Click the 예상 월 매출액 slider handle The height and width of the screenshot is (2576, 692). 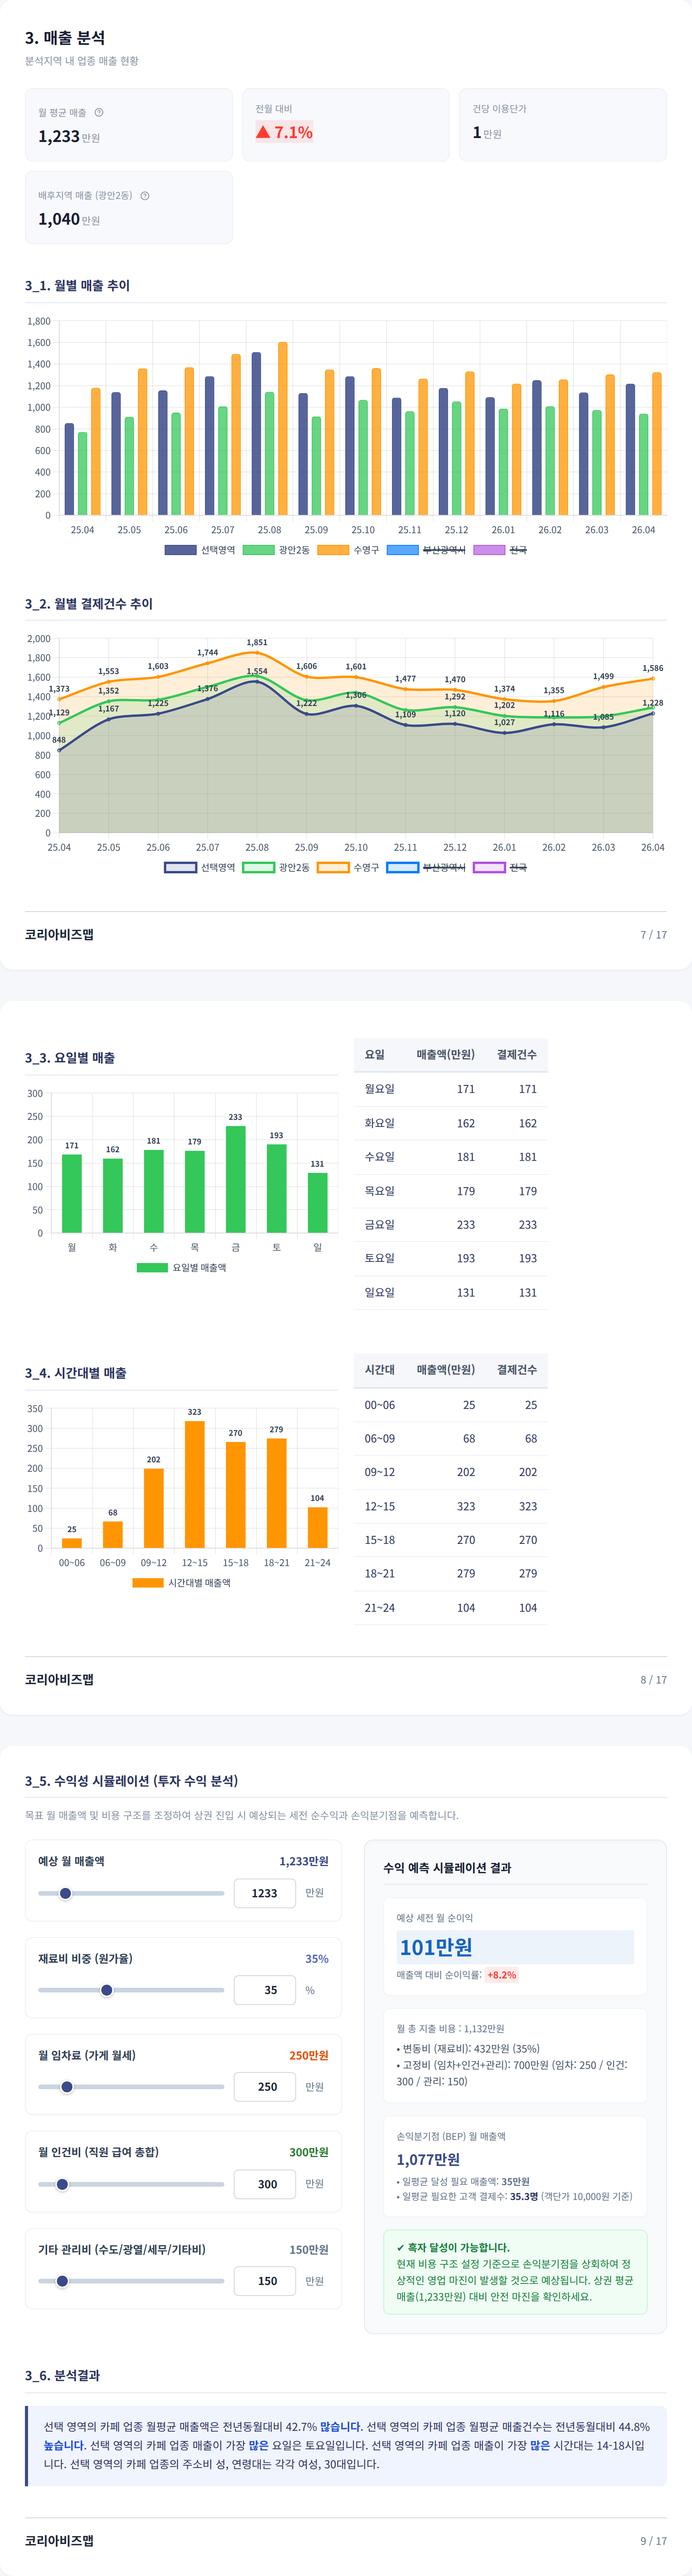[x=66, y=1893]
